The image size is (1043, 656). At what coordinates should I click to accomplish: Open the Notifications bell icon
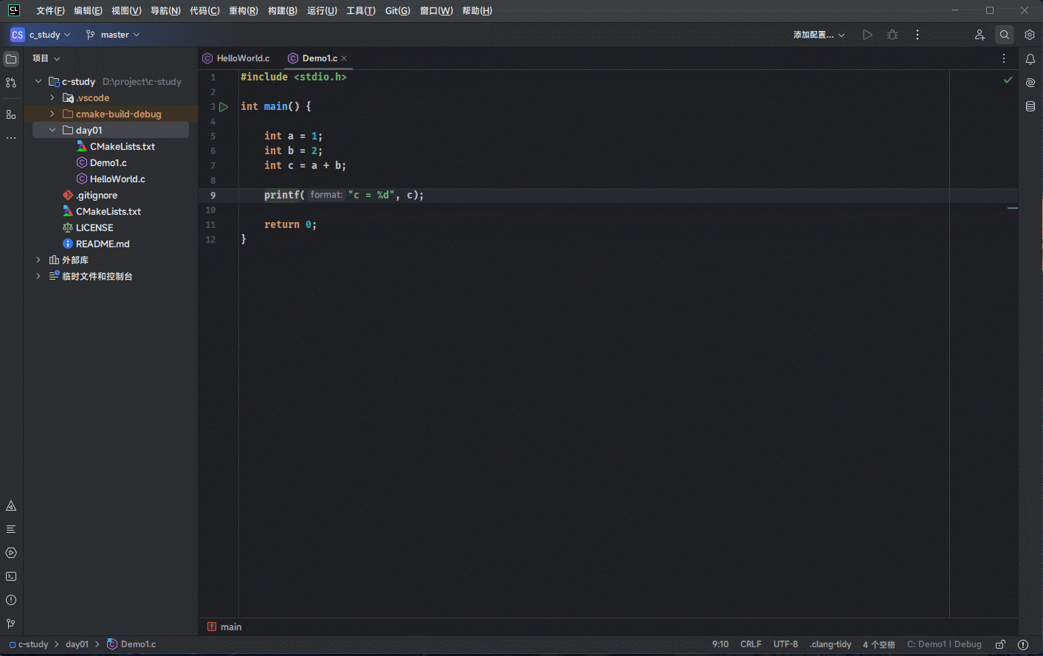point(1030,59)
